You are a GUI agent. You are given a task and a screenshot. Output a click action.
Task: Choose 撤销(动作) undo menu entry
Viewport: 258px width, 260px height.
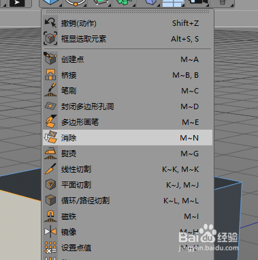127,23
